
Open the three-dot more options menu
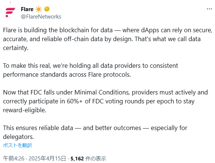pos(209,9)
